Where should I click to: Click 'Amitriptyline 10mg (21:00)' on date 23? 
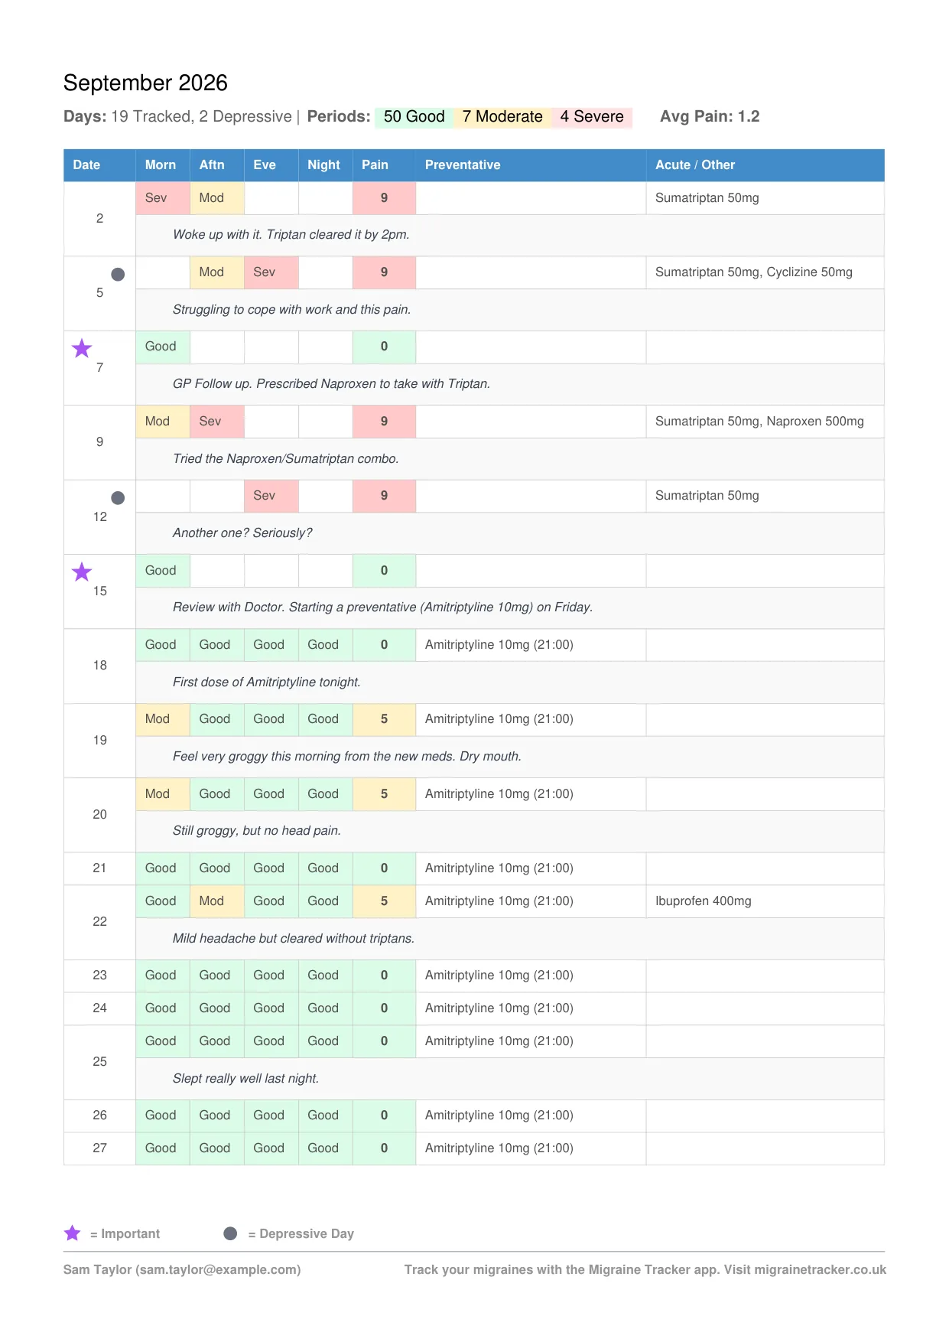point(499,976)
